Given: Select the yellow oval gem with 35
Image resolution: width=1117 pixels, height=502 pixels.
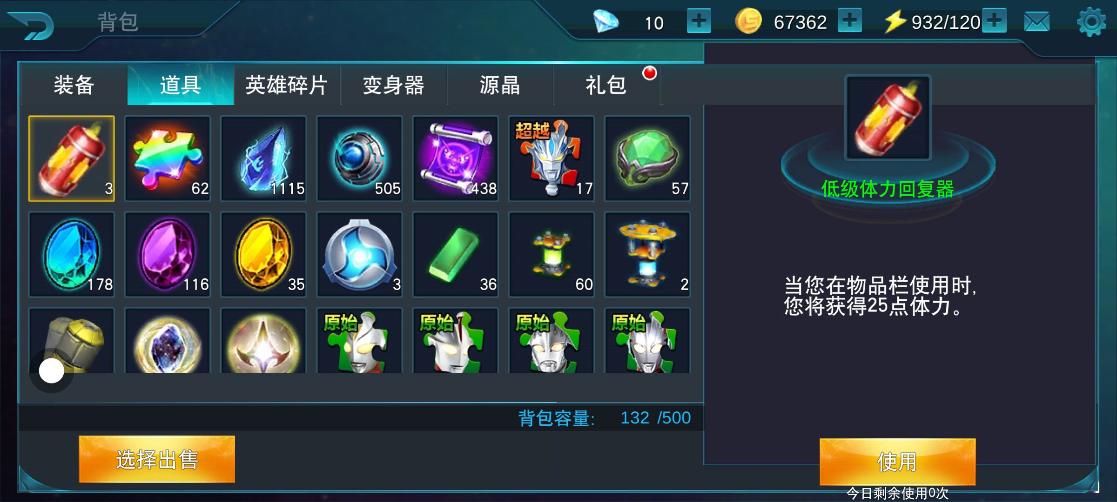Looking at the screenshot, I should pyautogui.click(x=263, y=254).
